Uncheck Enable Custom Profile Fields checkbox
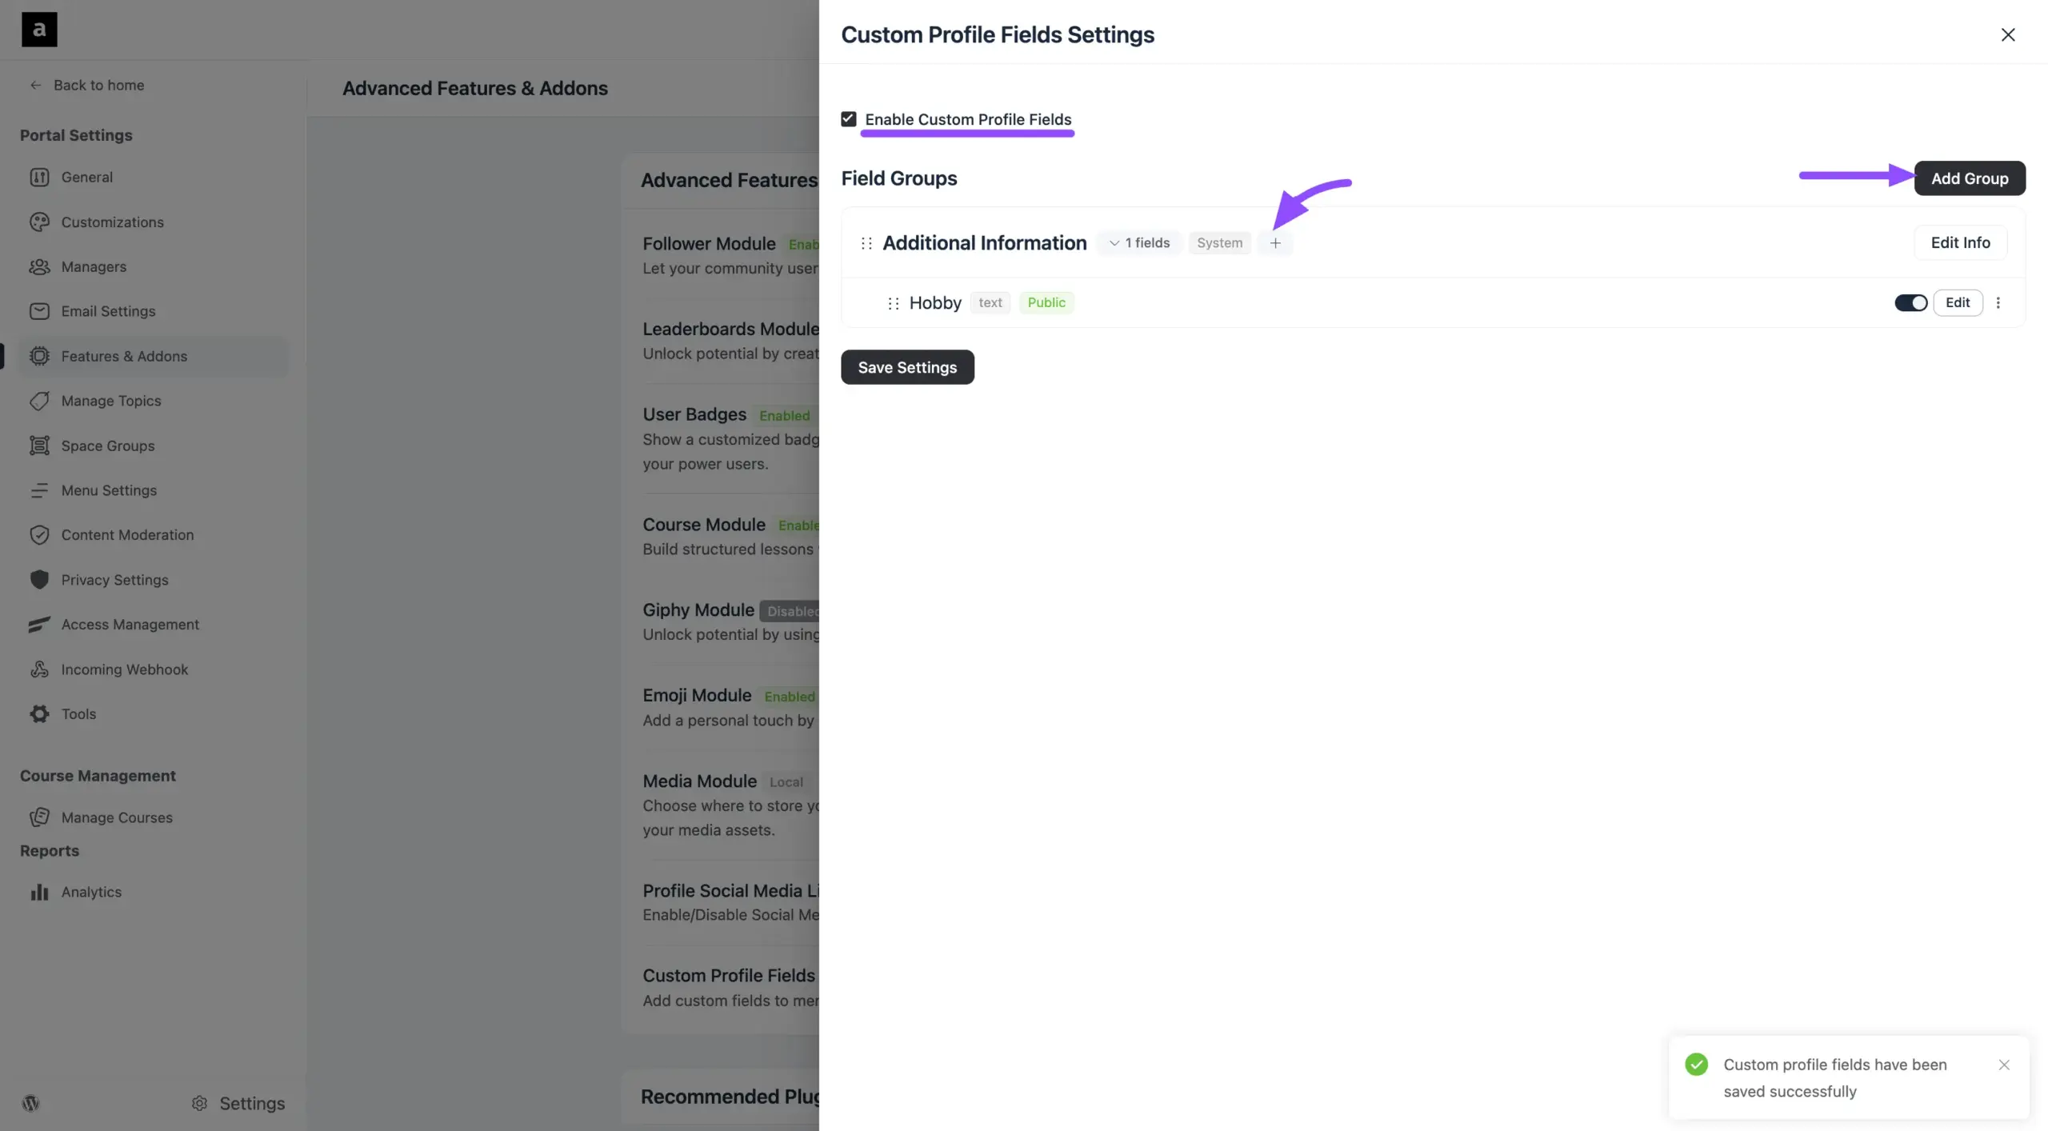 click(849, 119)
